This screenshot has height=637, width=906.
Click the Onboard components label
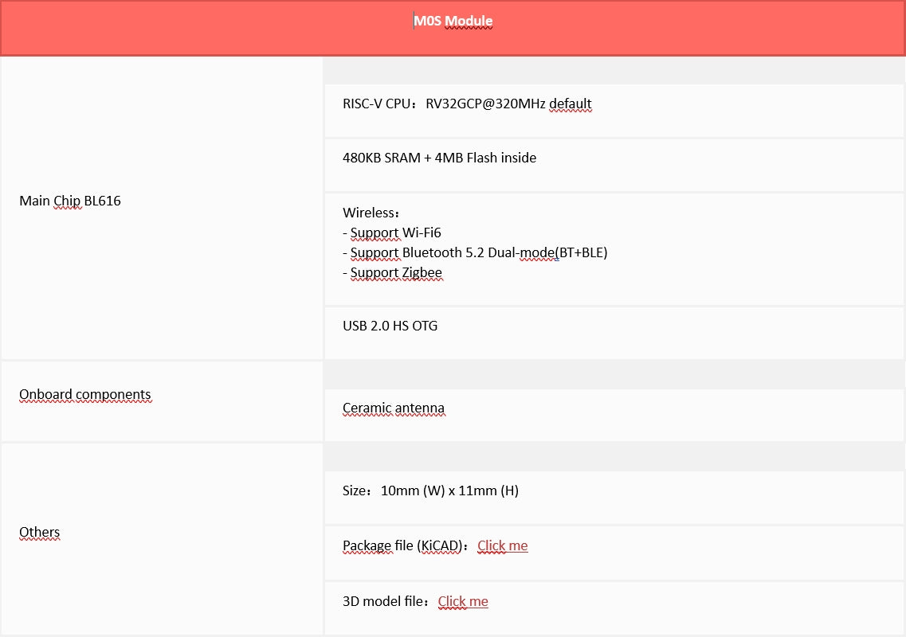[85, 394]
